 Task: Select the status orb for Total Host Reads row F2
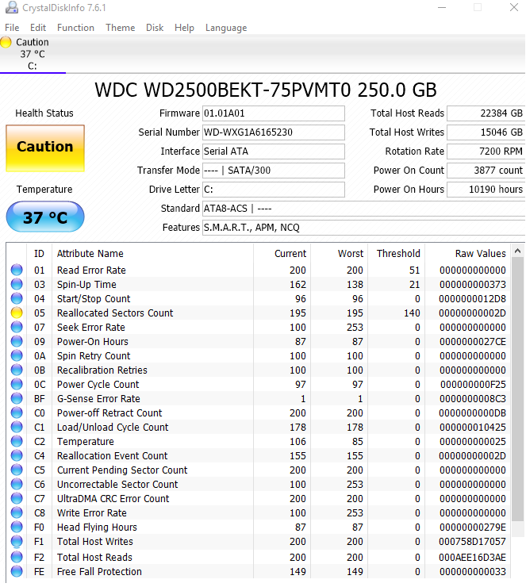[17, 557]
